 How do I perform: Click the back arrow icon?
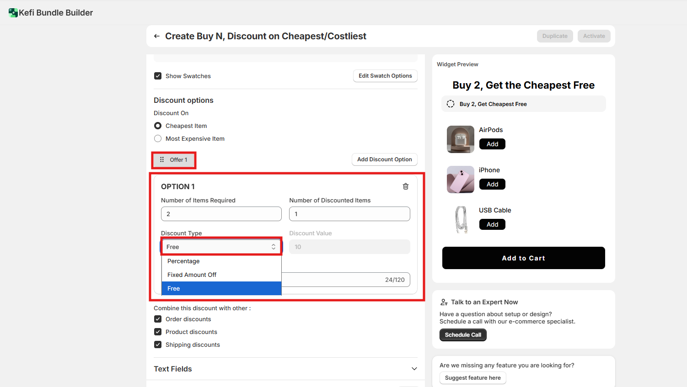[157, 36]
